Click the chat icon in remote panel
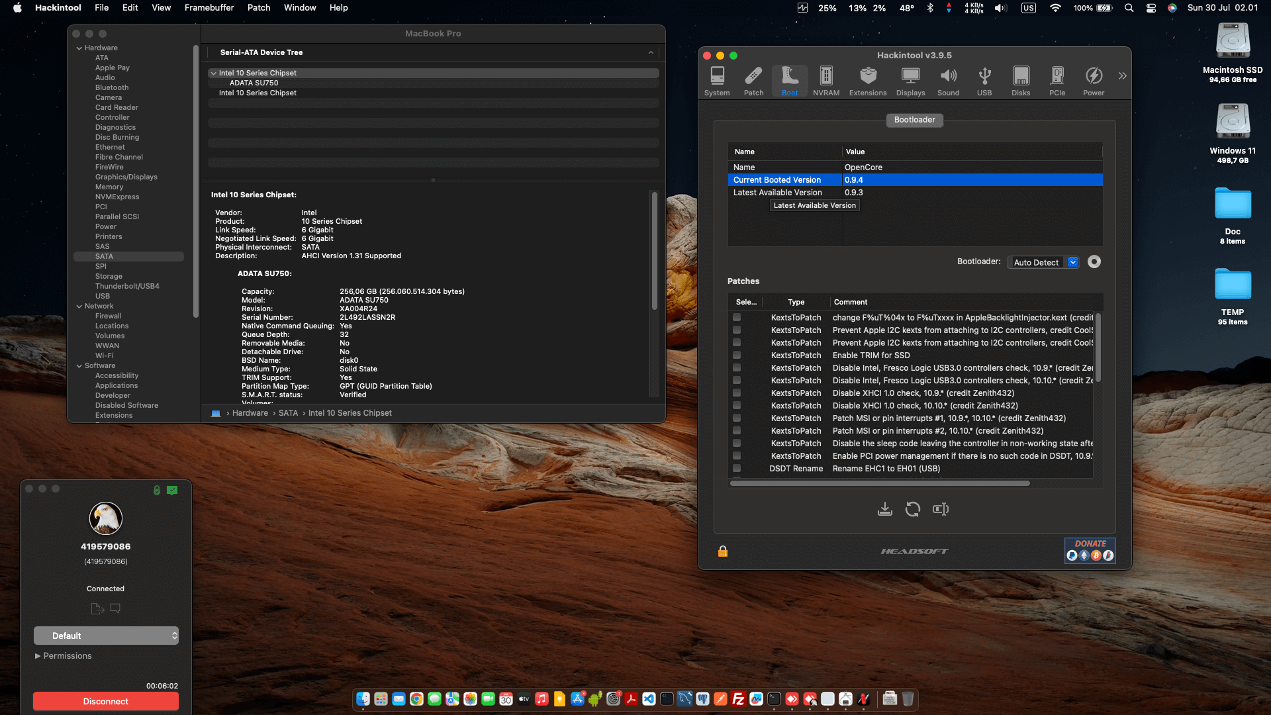 115,608
